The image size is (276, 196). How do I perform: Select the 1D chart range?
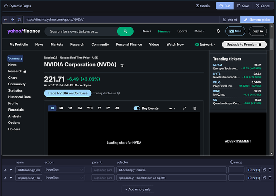point(52,108)
